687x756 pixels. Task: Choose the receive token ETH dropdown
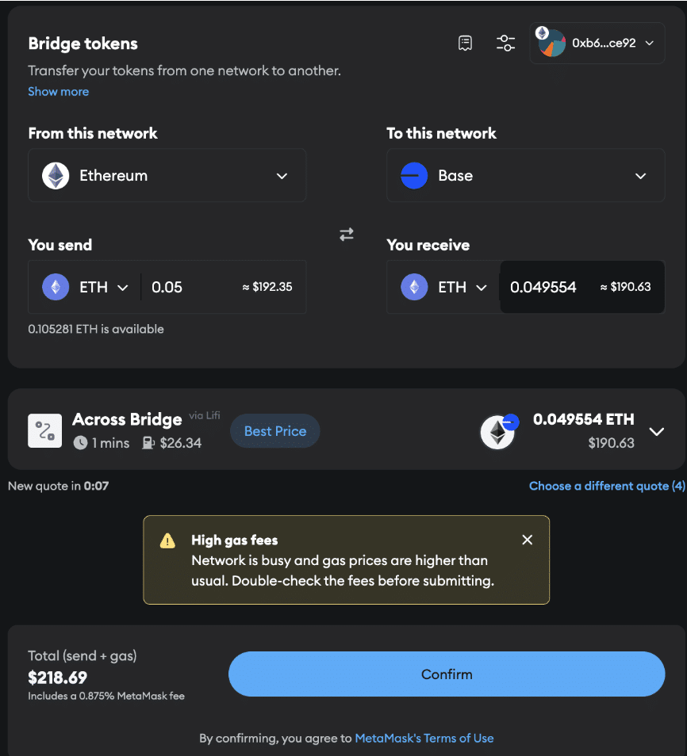[x=443, y=287]
